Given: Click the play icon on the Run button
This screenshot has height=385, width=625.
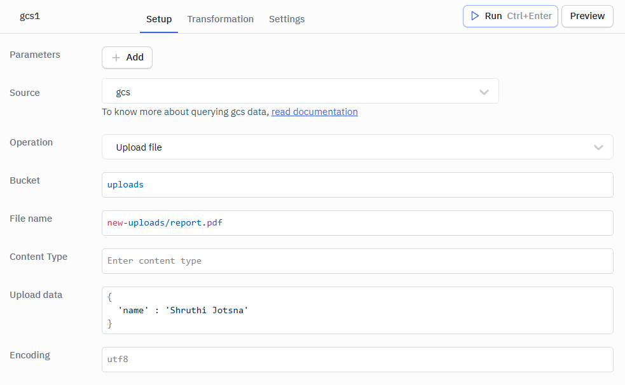Looking at the screenshot, I should (475, 16).
